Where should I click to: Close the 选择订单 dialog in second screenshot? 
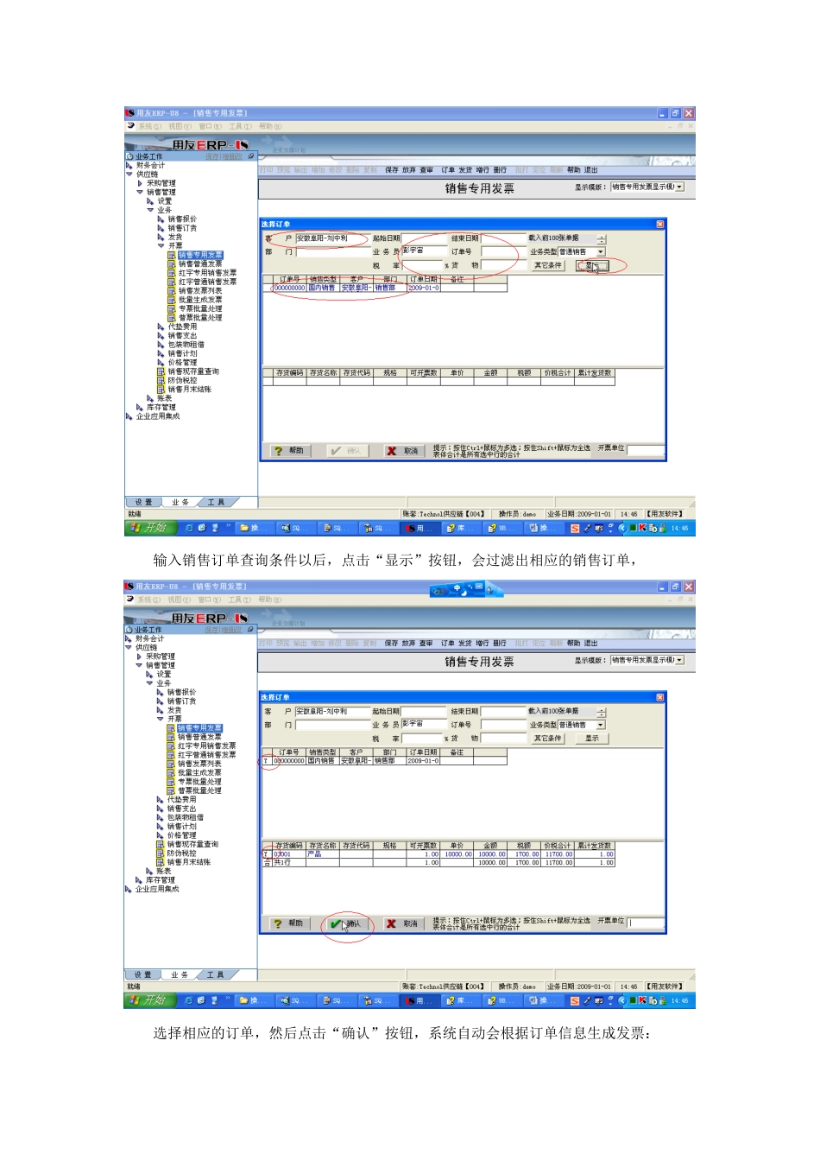click(x=660, y=697)
